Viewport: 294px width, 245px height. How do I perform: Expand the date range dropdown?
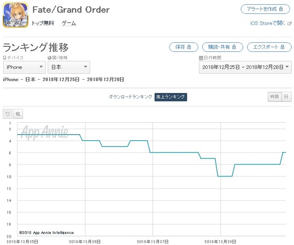pyautogui.click(x=245, y=67)
